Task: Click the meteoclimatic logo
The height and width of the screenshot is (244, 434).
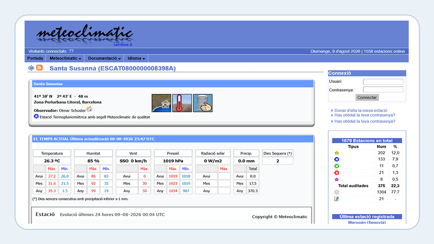Action: pos(85,35)
